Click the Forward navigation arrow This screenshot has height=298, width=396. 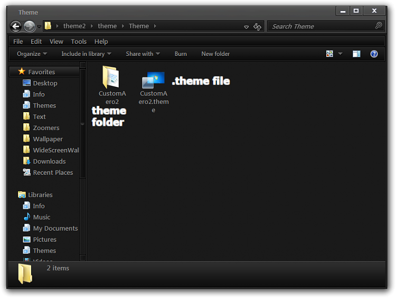(29, 26)
